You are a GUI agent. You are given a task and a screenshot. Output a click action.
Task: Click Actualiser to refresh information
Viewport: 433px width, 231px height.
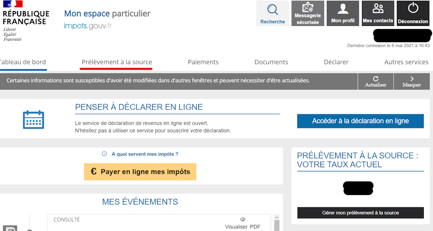(x=375, y=82)
